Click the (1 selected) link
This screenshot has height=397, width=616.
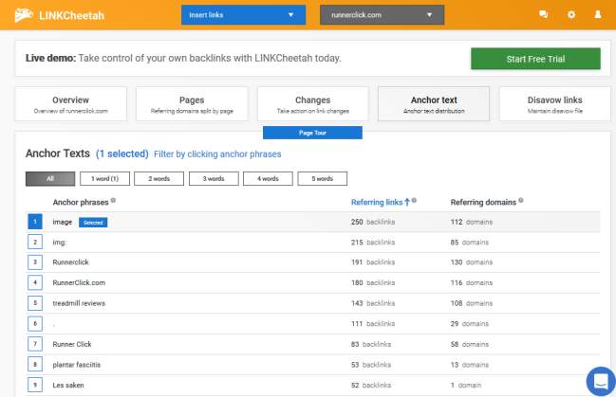[122, 153]
